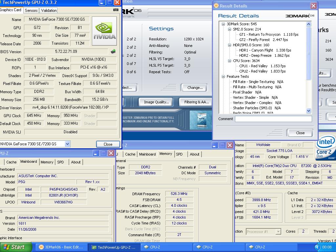
Task: Open Filtering & AA... settings in 3DMark06
Action: (197, 102)
